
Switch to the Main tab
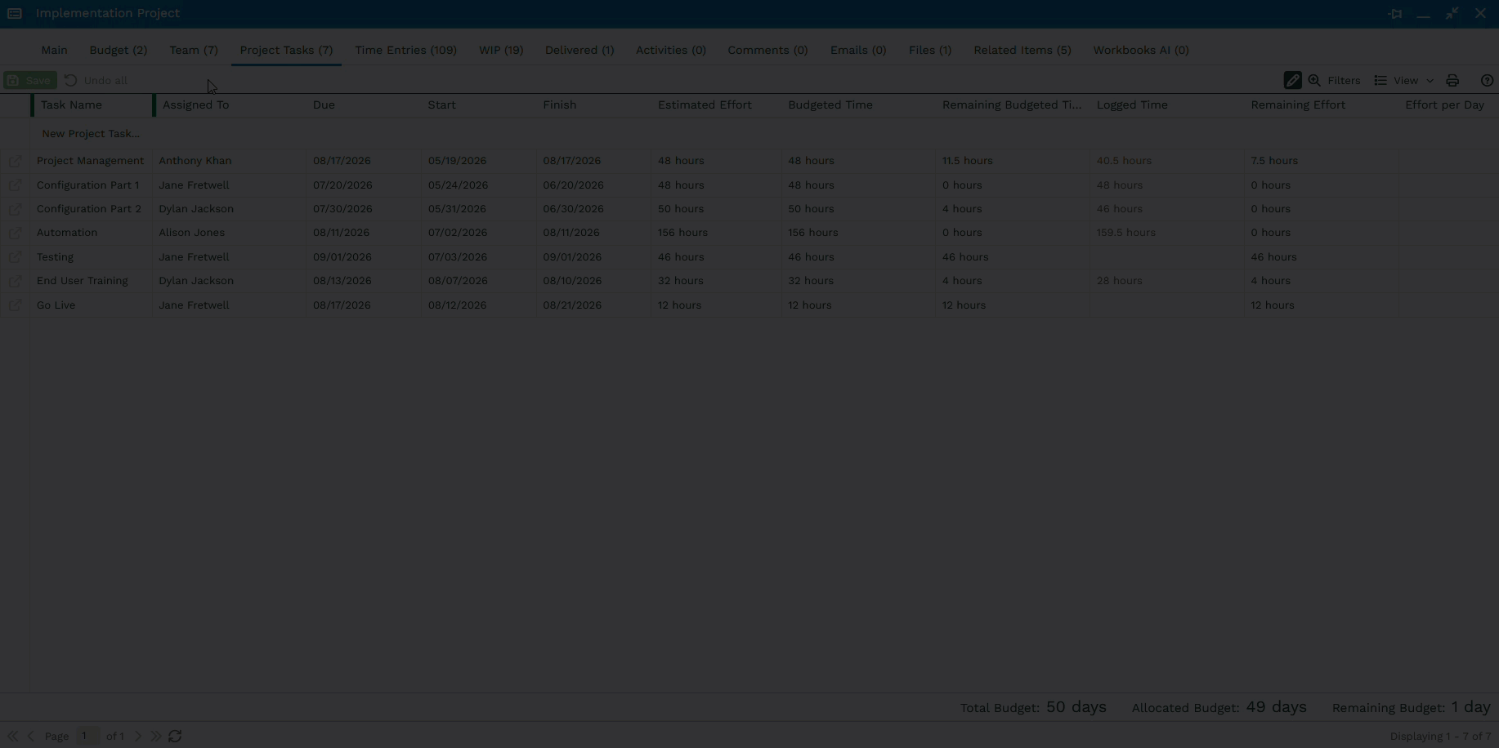[55, 50]
